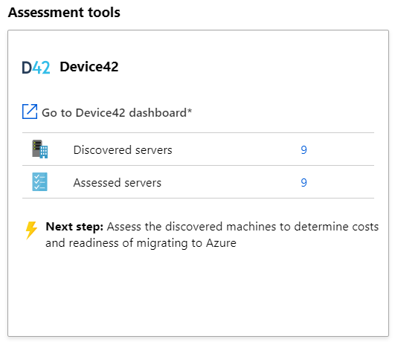
Task: Click the Device42 D42 logo
Action: (36, 68)
